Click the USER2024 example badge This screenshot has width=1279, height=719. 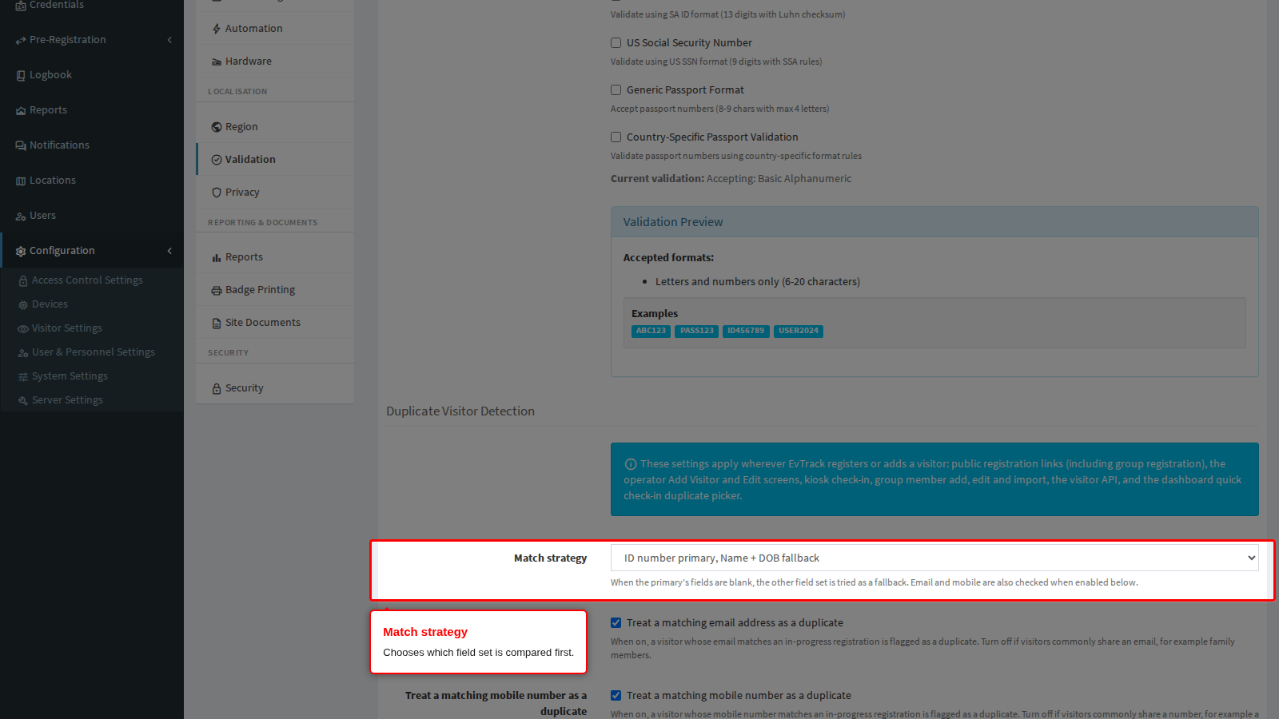coord(799,331)
